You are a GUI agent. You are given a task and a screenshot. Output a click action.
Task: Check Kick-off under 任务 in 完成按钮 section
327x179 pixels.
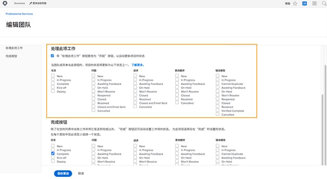coord(53,157)
